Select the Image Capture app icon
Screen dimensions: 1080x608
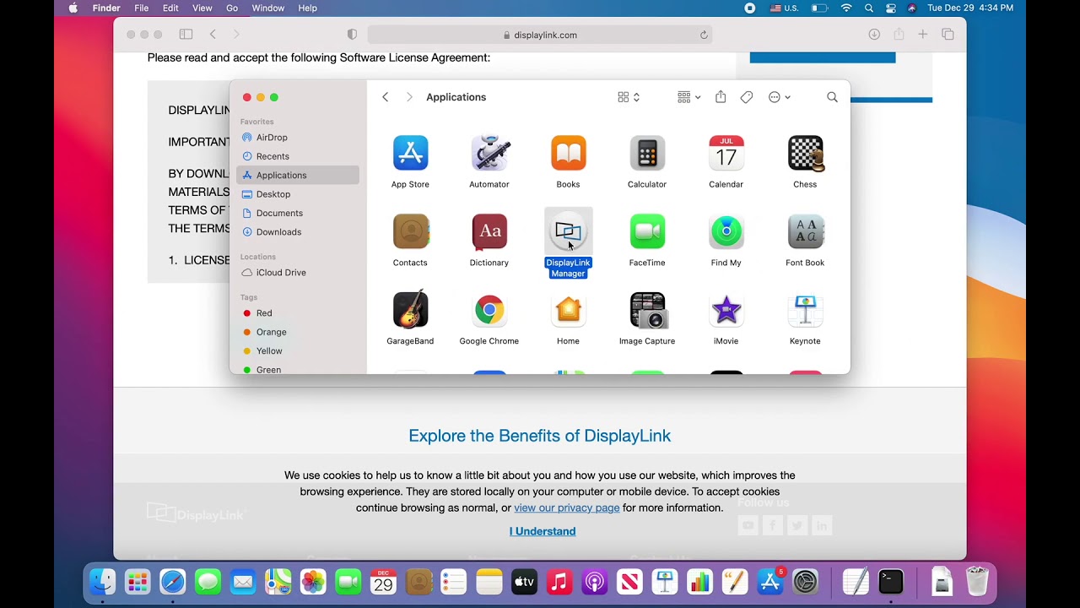click(647, 310)
